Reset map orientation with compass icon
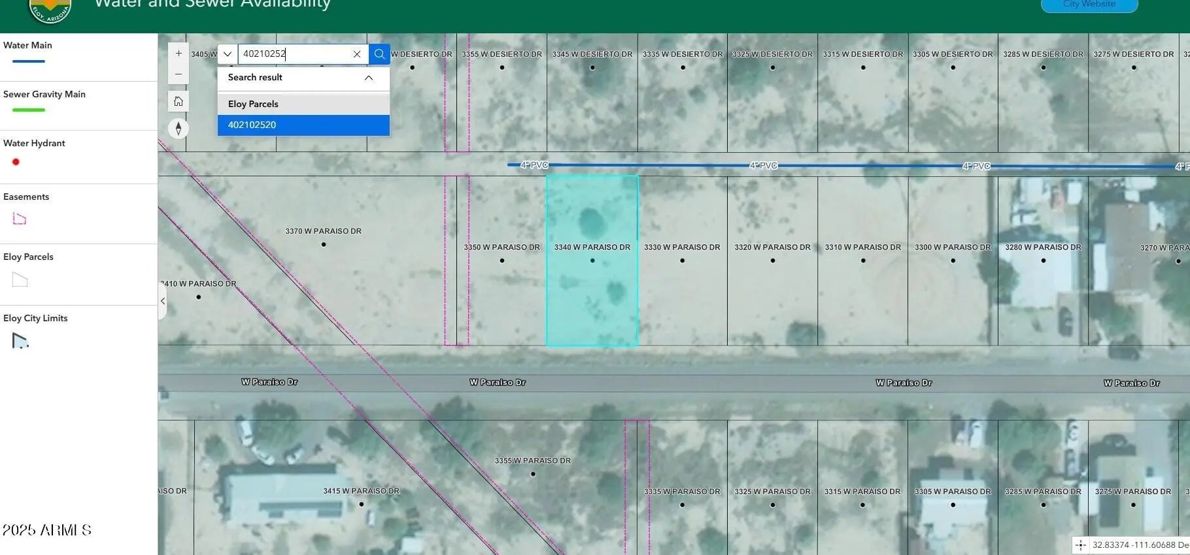 pyautogui.click(x=178, y=129)
